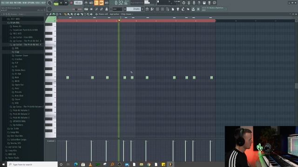This screenshot has width=298, height=167.
Task: Open the VIEW menu
Action: coord(25,3)
